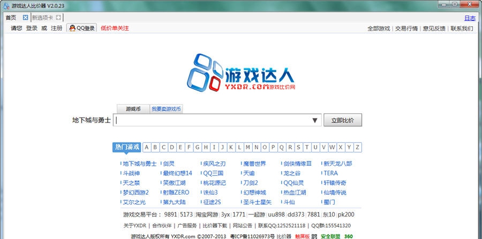This screenshot has height=239, width=482.
Task: Click the 立即比价 button
Action: coord(343,120)
